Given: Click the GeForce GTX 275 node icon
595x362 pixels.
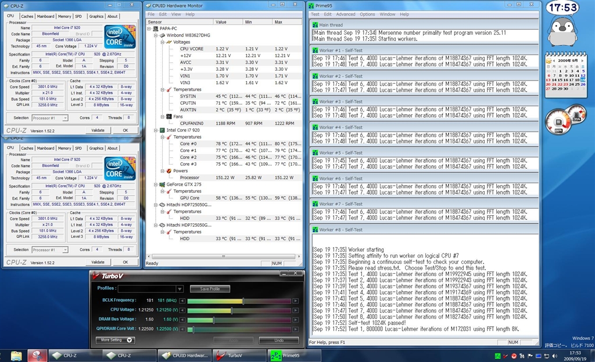Looking at the screenshot, I should click(163, 184).
